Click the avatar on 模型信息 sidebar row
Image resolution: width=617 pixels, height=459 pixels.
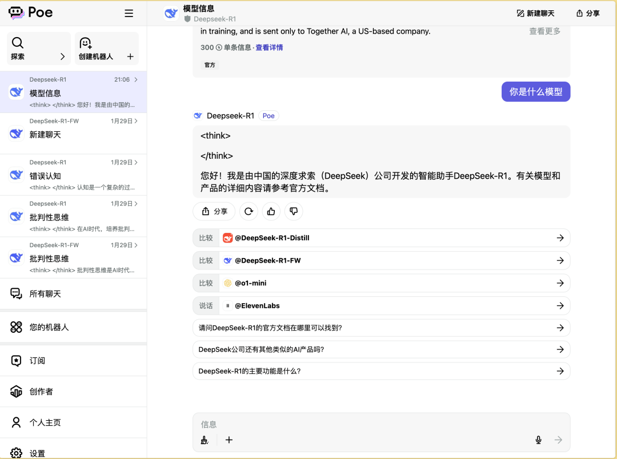coord(16,92)
